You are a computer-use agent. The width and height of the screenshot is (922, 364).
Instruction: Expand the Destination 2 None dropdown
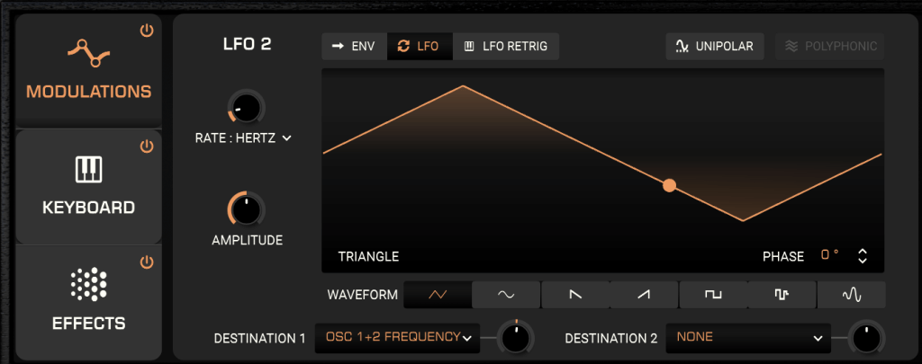pos(748,338)
